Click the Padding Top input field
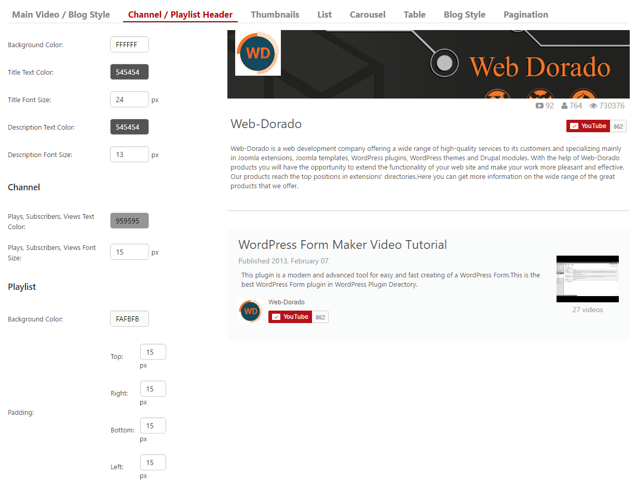 (x=153, y=352)
